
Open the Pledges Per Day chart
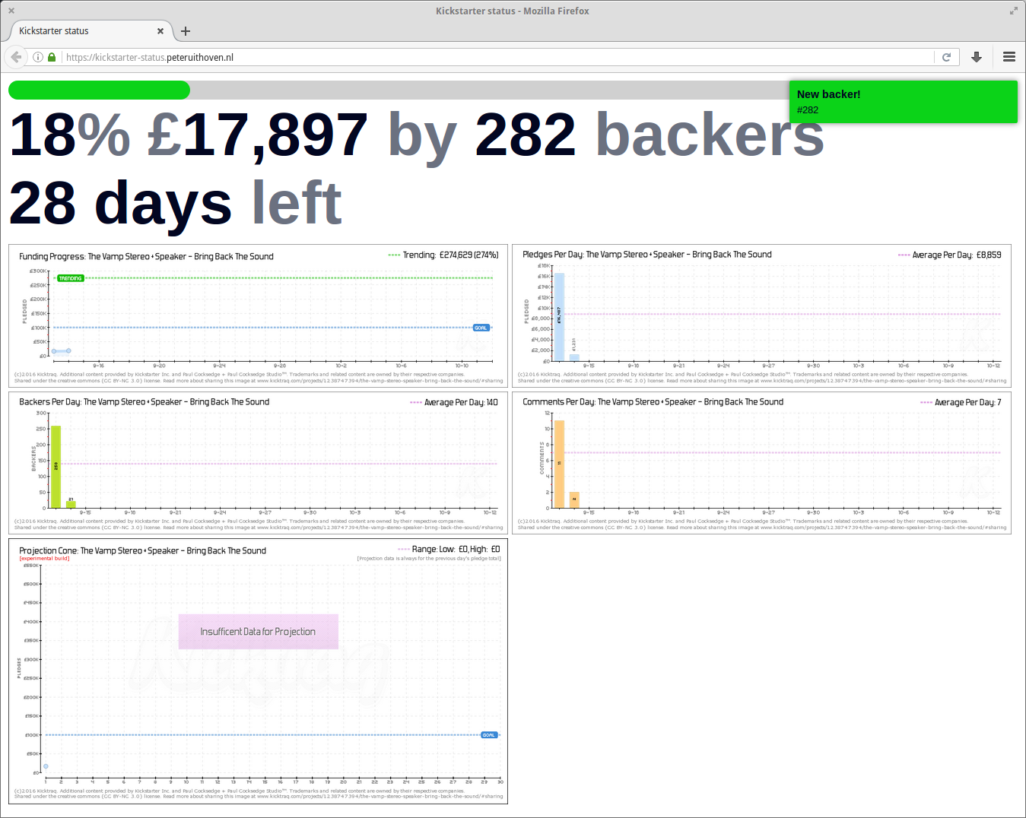761,315
